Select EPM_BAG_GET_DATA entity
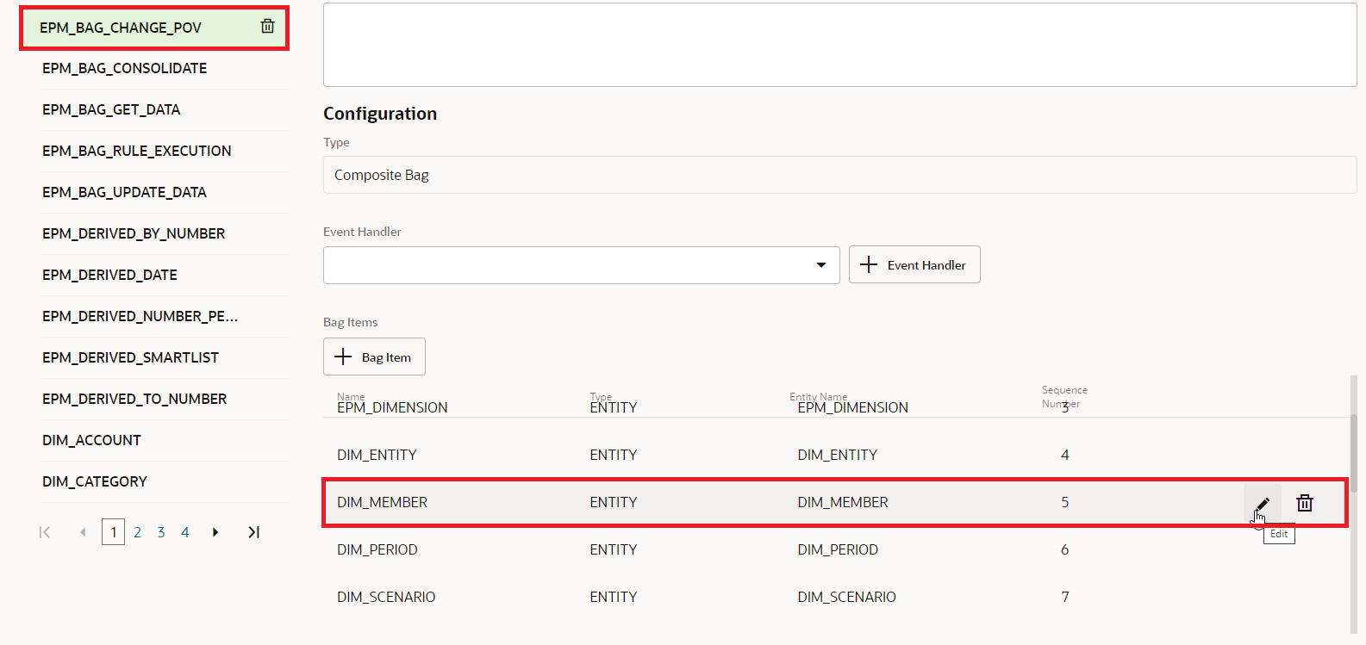Viewport: 1366px width, 645px height. pyautogui.click(x=111, y=109)
